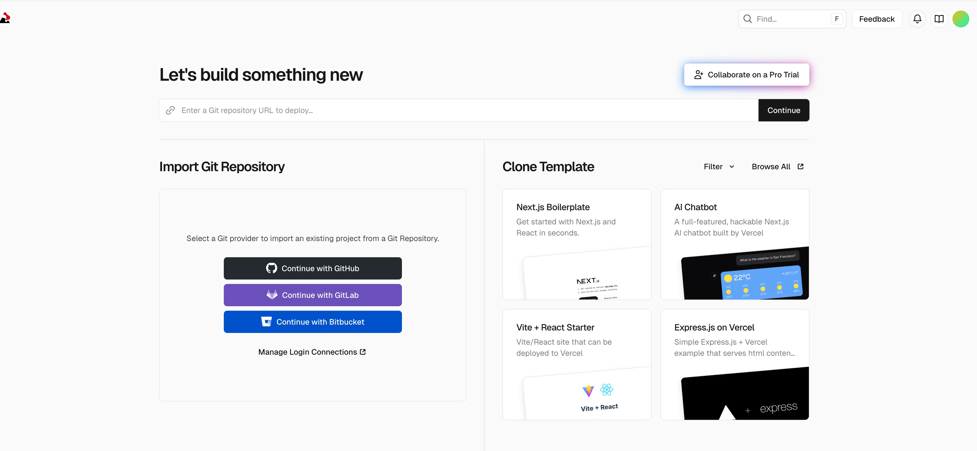This screenshot has height=451, width=977.
Task: Select the Next.js Boilerplate template card
Action: coord(576,244)
